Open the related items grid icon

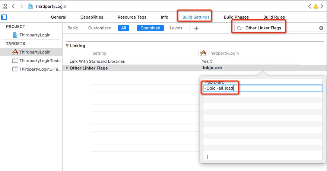pos(4,6)
